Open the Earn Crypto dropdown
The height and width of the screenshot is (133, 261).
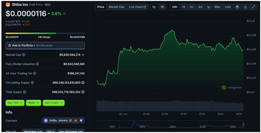54,103
